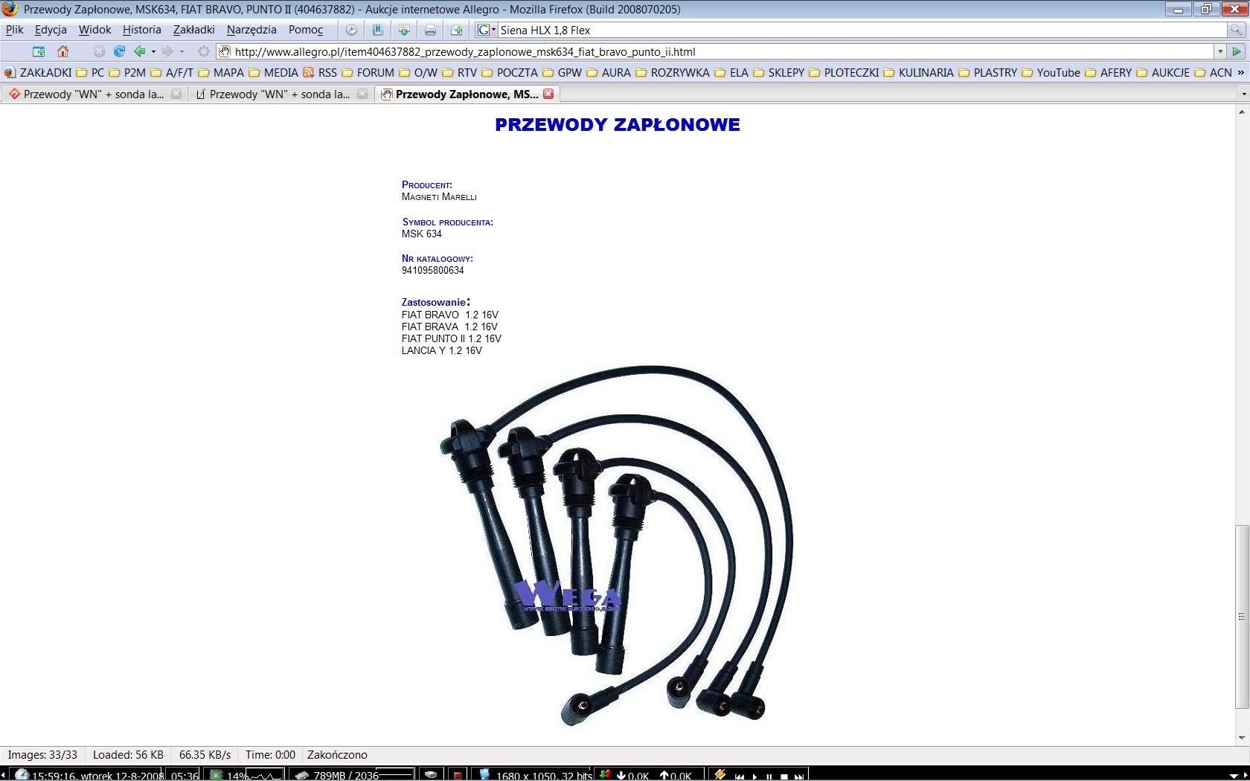Open the ZAKŁADKI bookmarks menu

(x=38, y=72)
